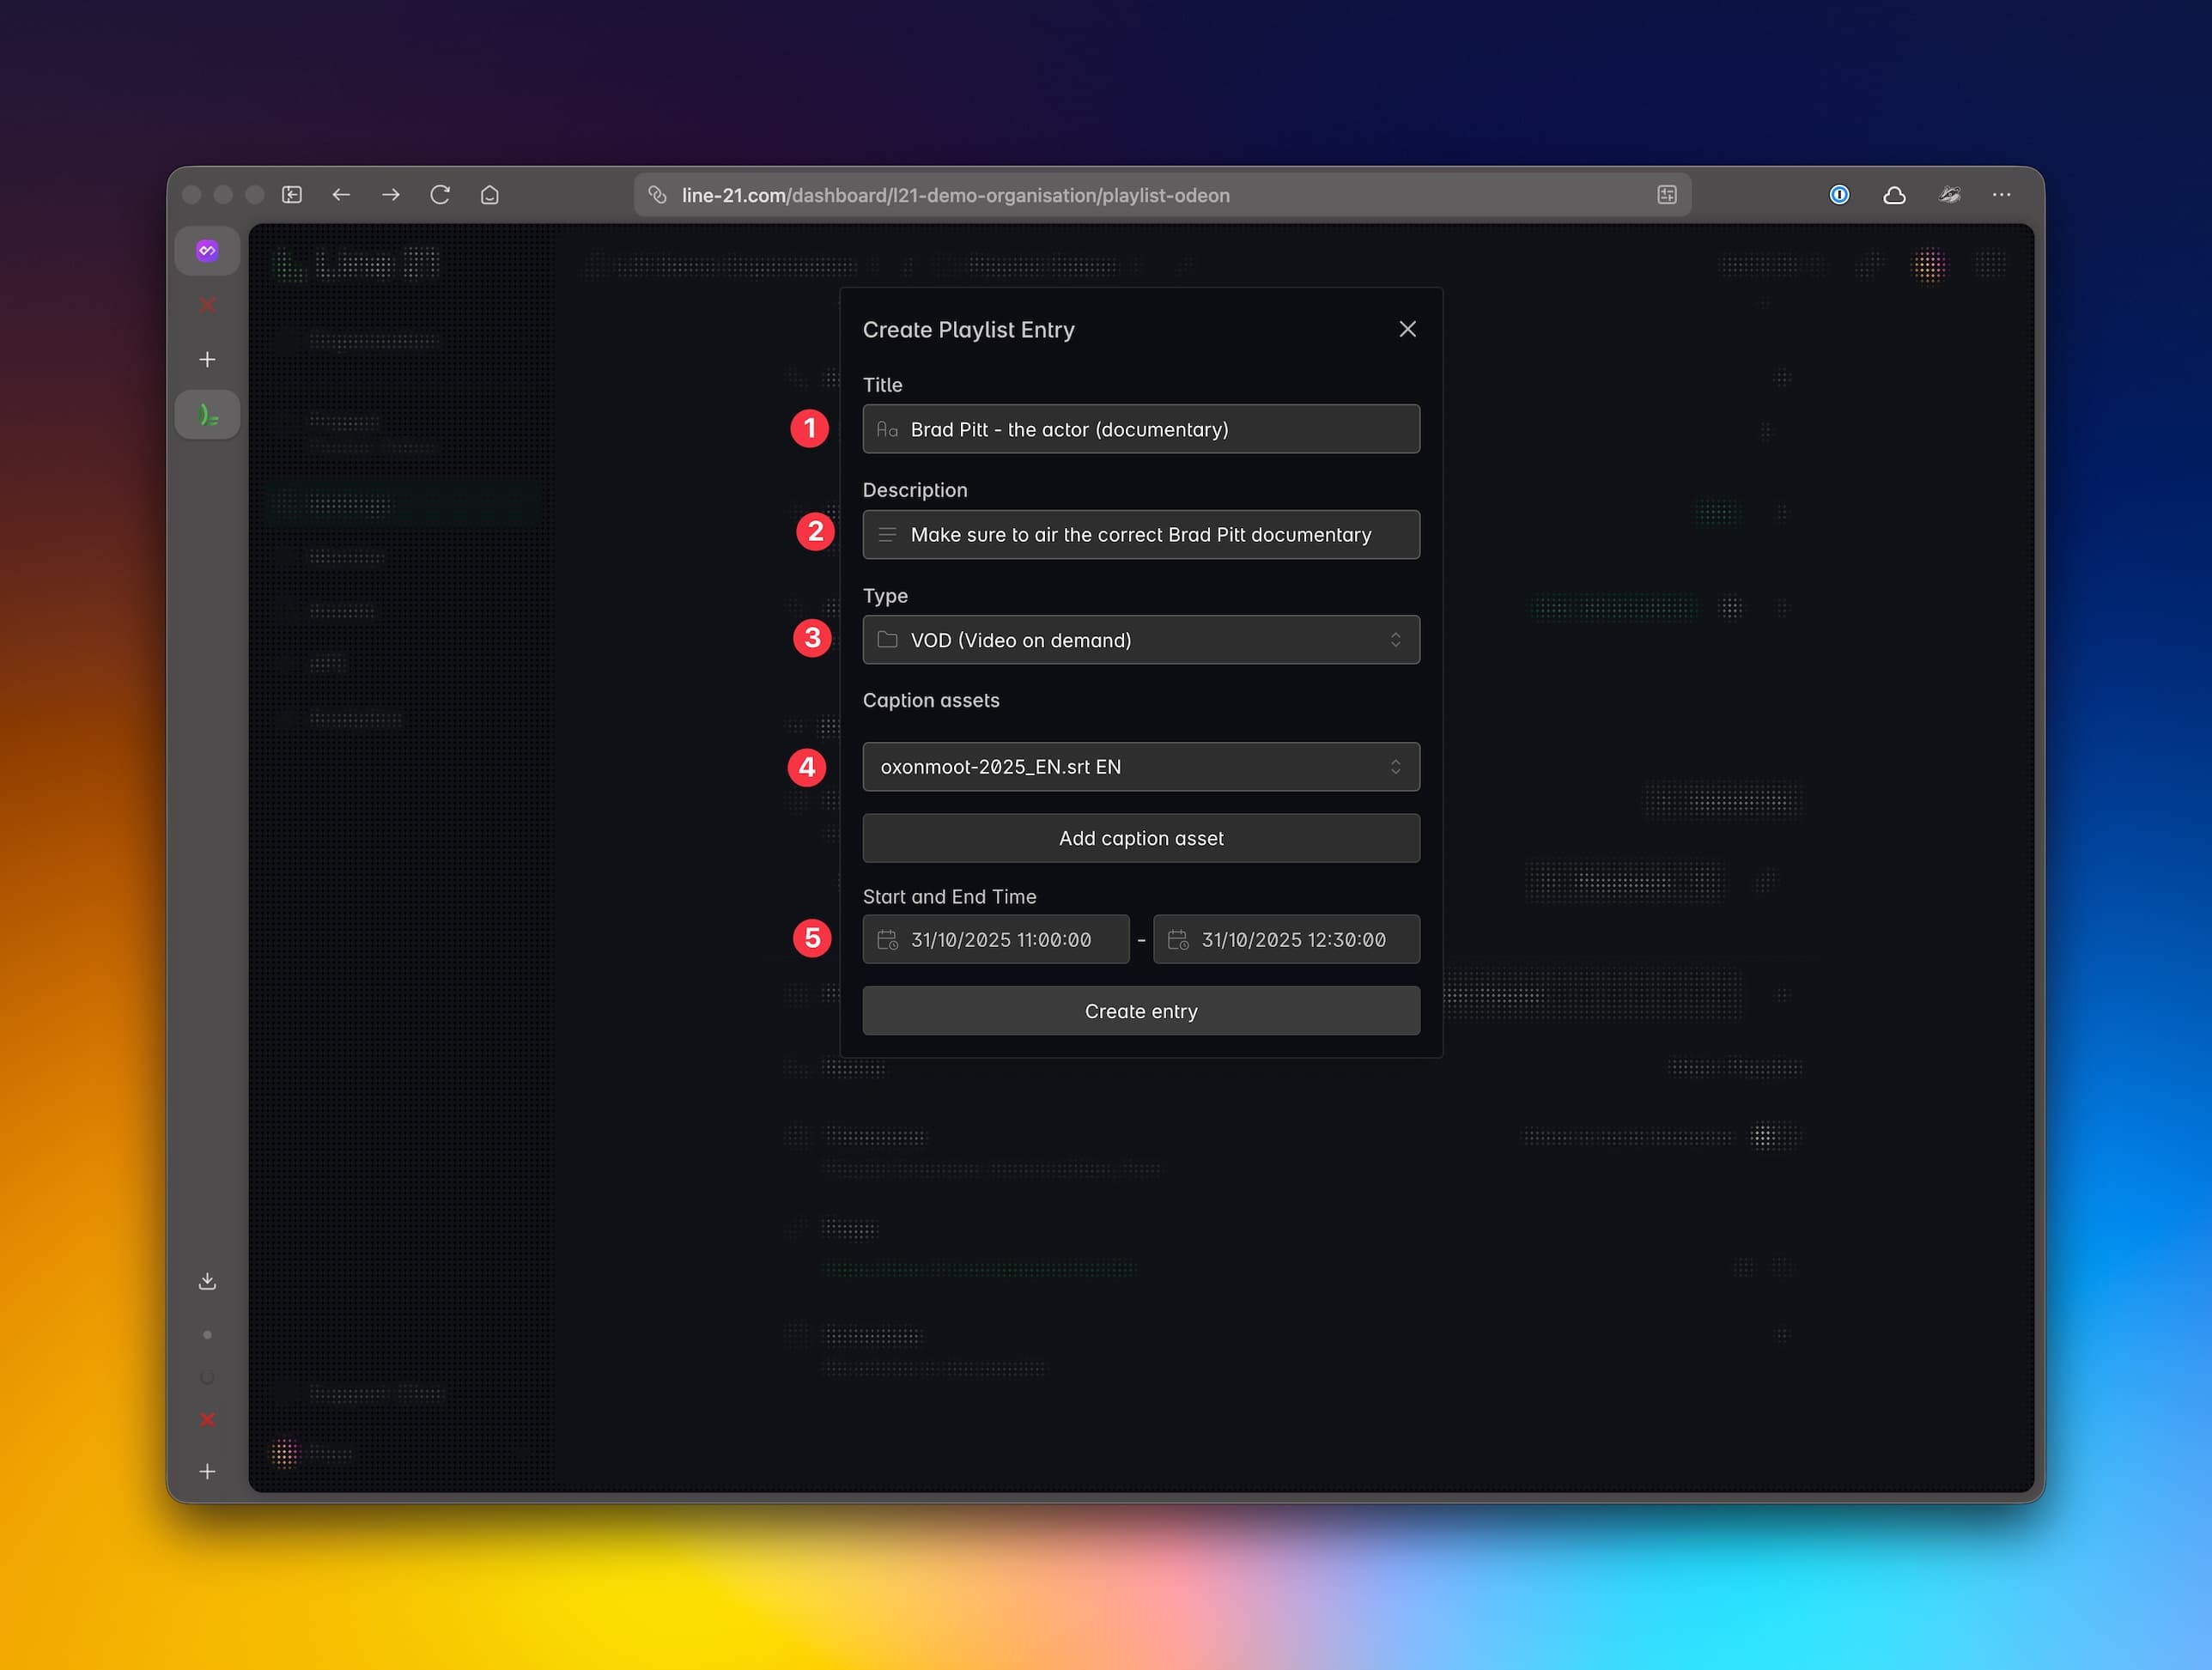Select the purple pinned tab in sidebar
The width and height of the screenshot is (2212, 1670).
coord(207,251)
